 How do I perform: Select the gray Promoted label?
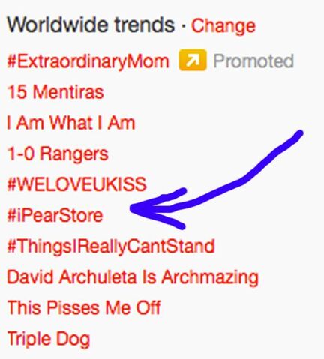point(253,61)
